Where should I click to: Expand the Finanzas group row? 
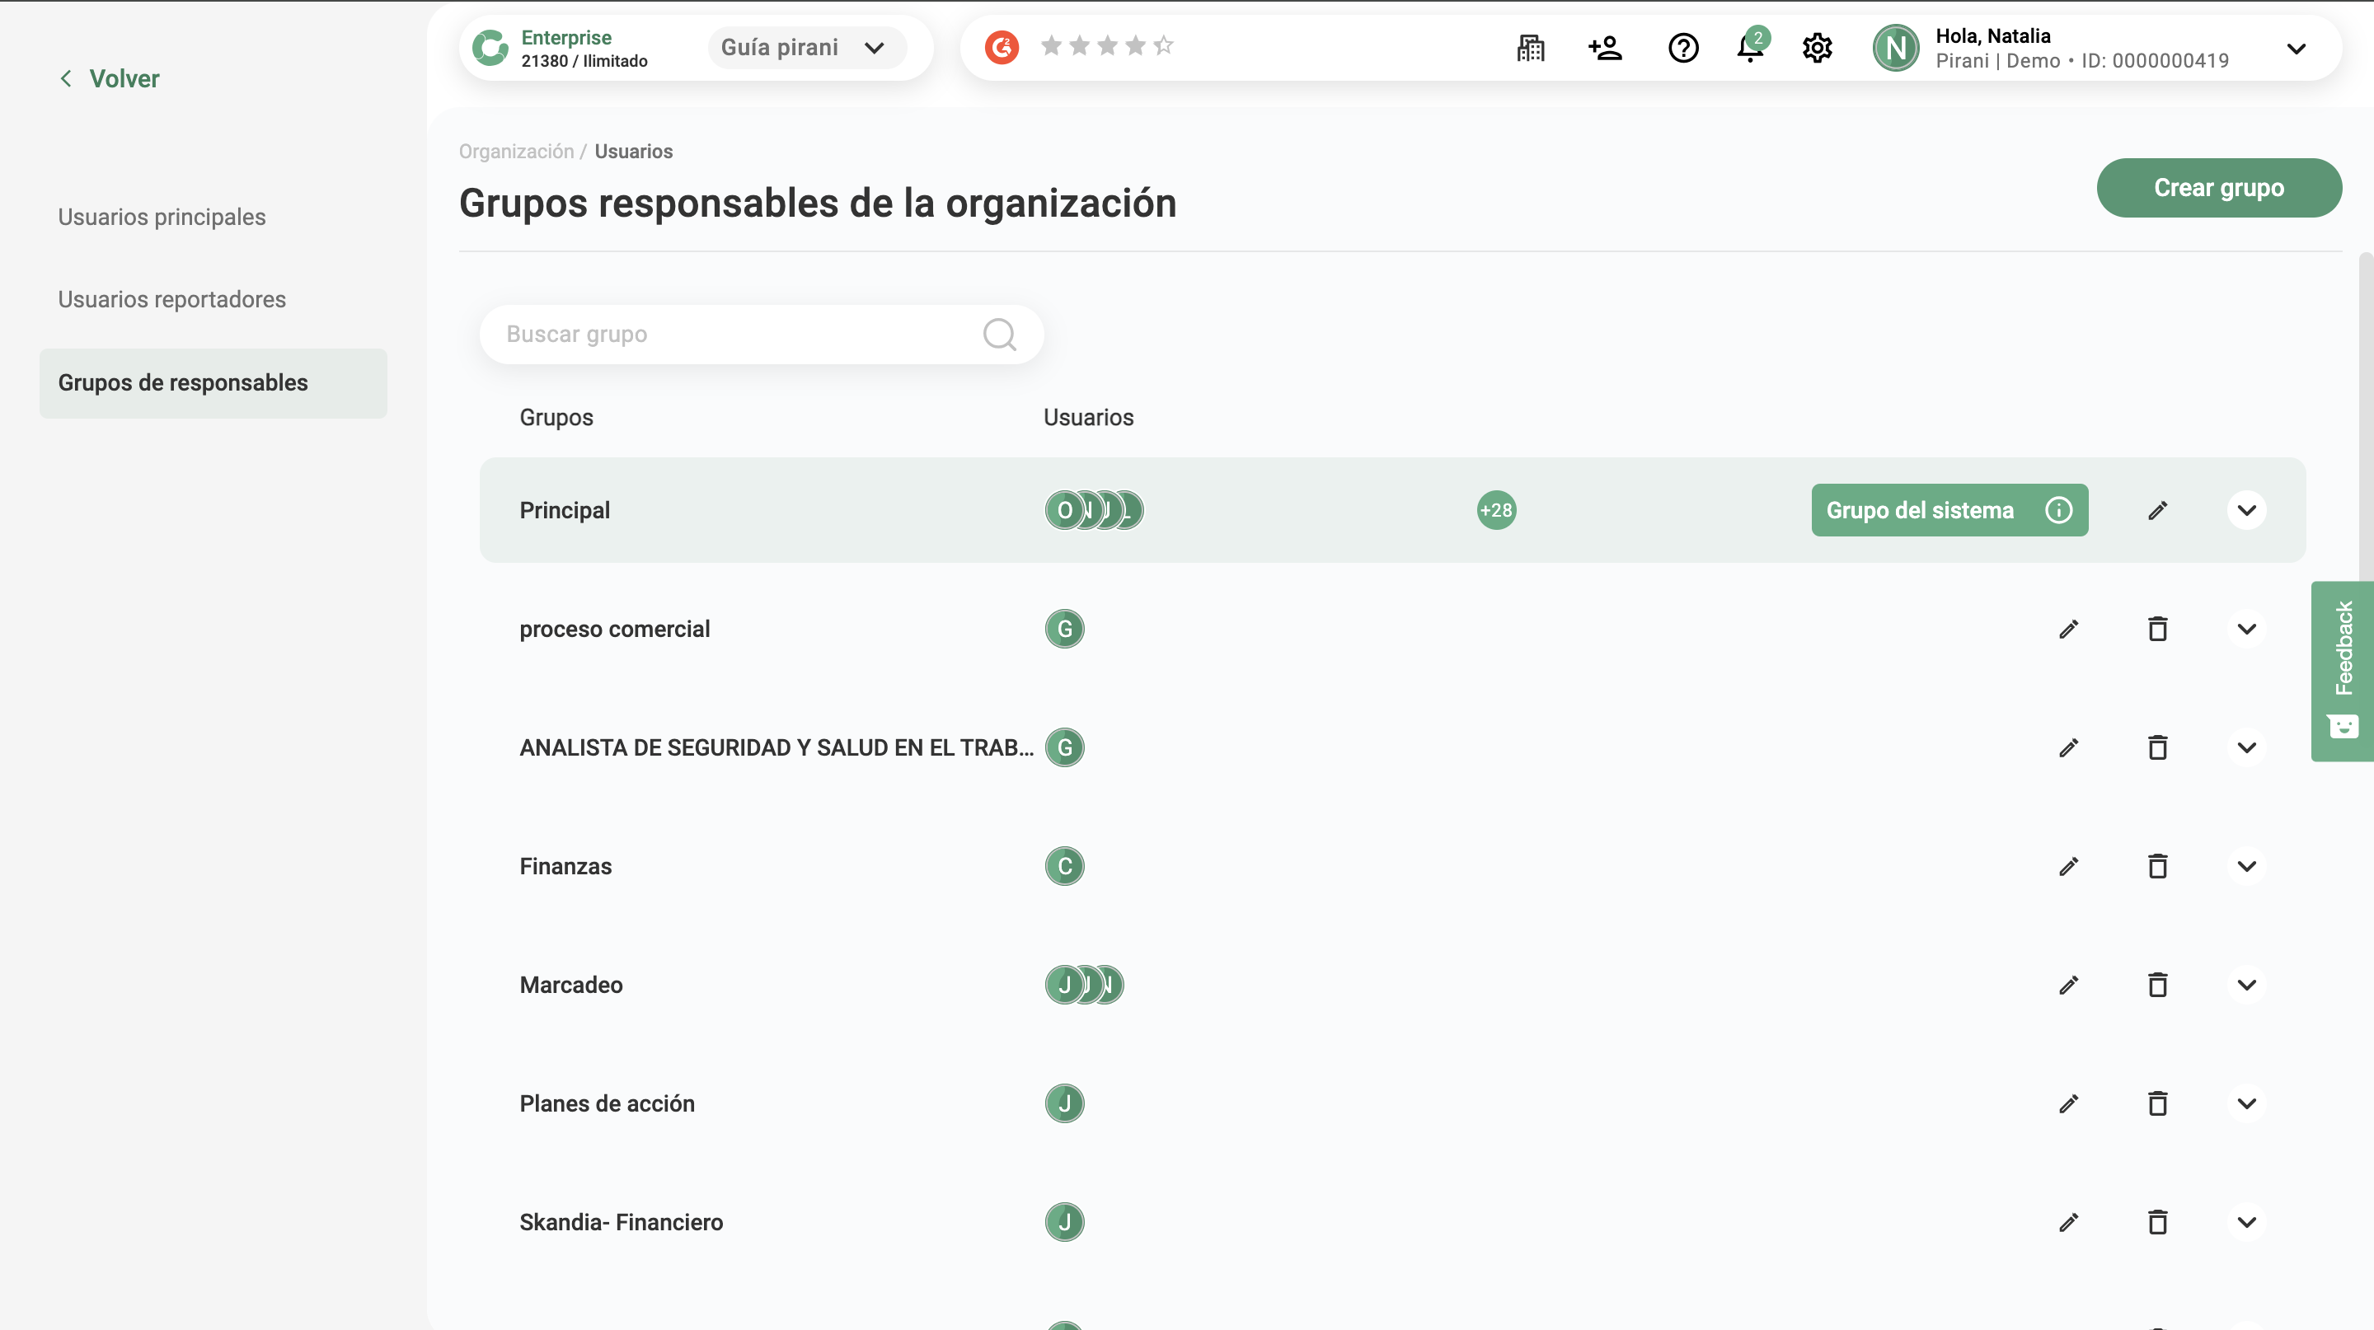point(2247,866)
